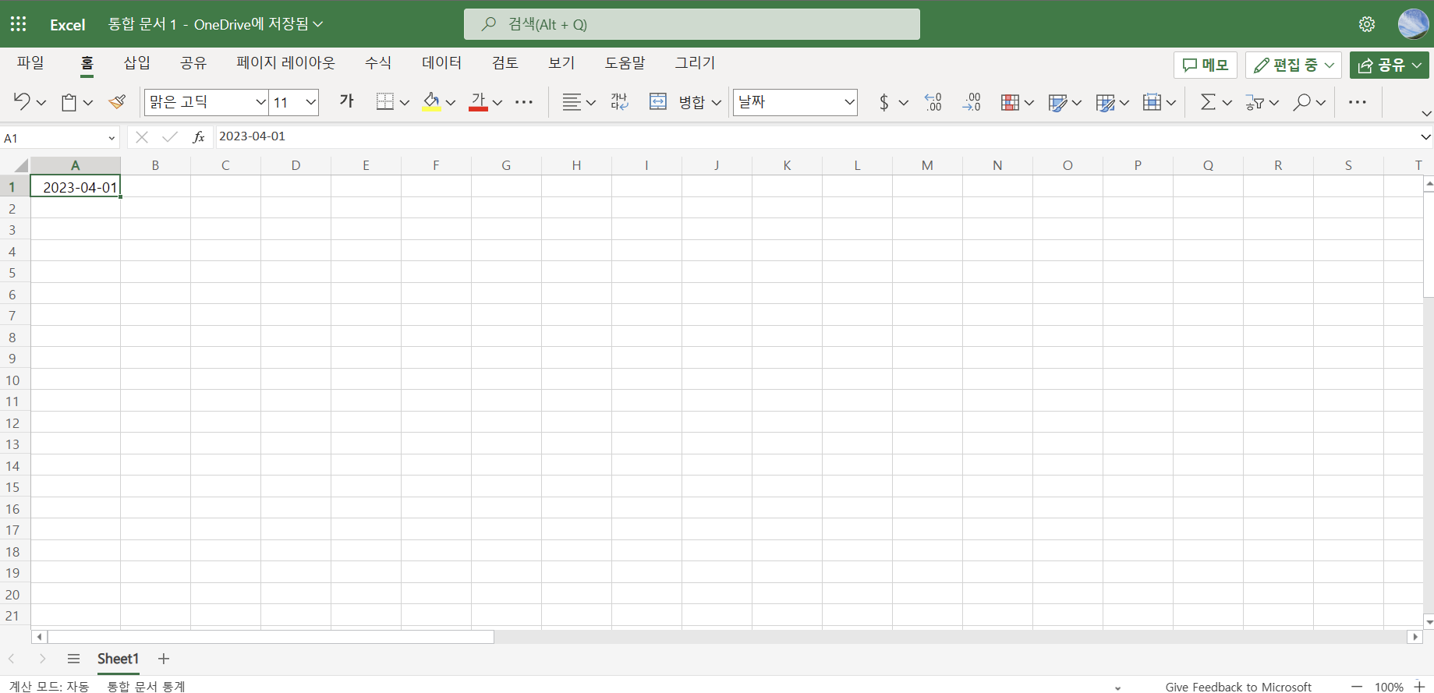This screenshot has height=693, width=1434.
Task: Expand fill color dropdown arrow
Action: pyautogui.click(x=451, y=102)
